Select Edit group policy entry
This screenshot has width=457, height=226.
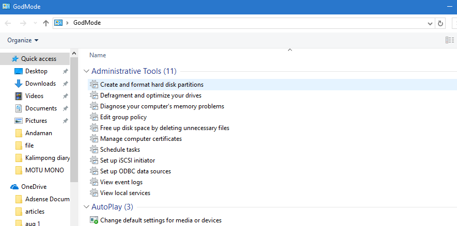point(123,117)
